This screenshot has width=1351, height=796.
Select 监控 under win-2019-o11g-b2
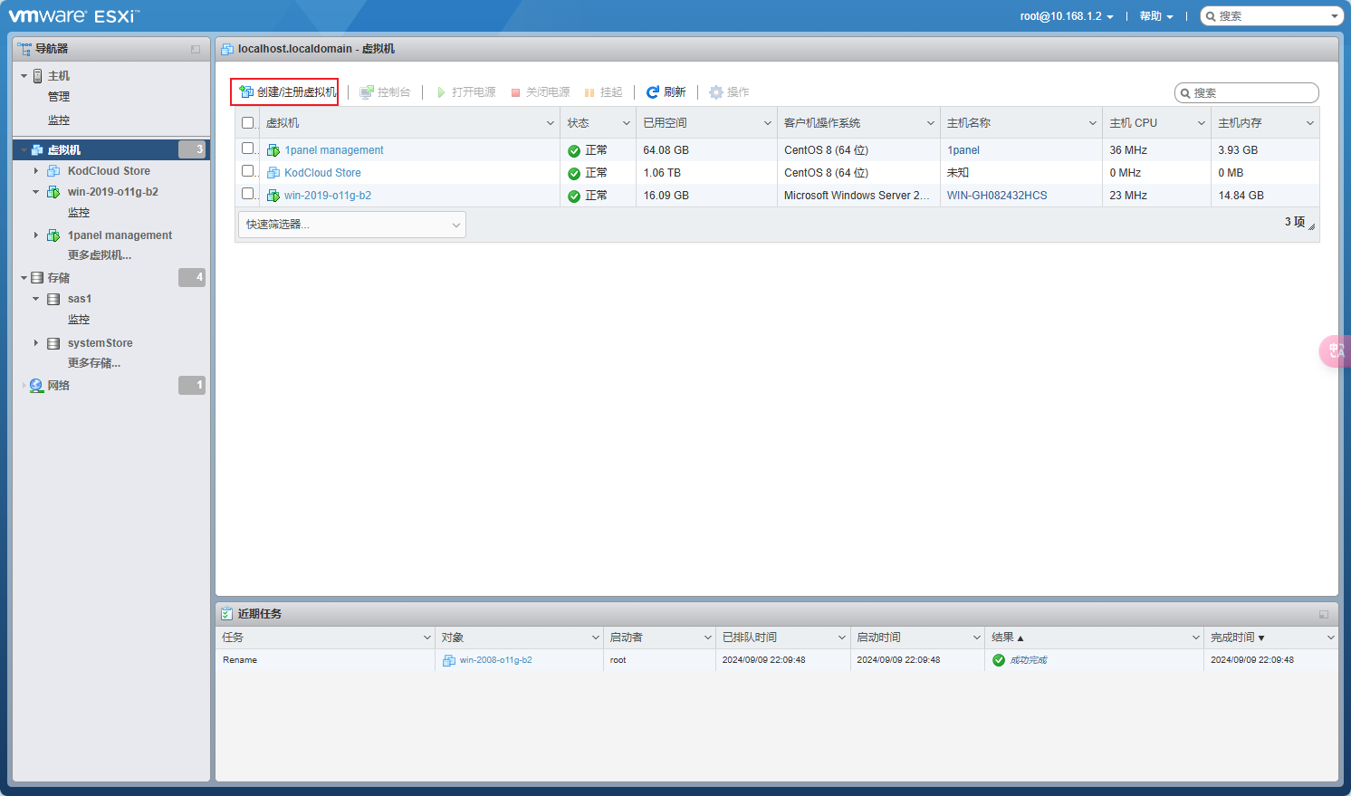click(79, 213)
